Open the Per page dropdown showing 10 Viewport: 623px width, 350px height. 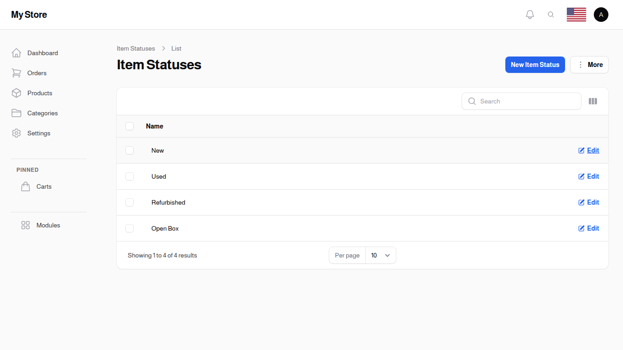pyautogui.click(x=380, y=255)
